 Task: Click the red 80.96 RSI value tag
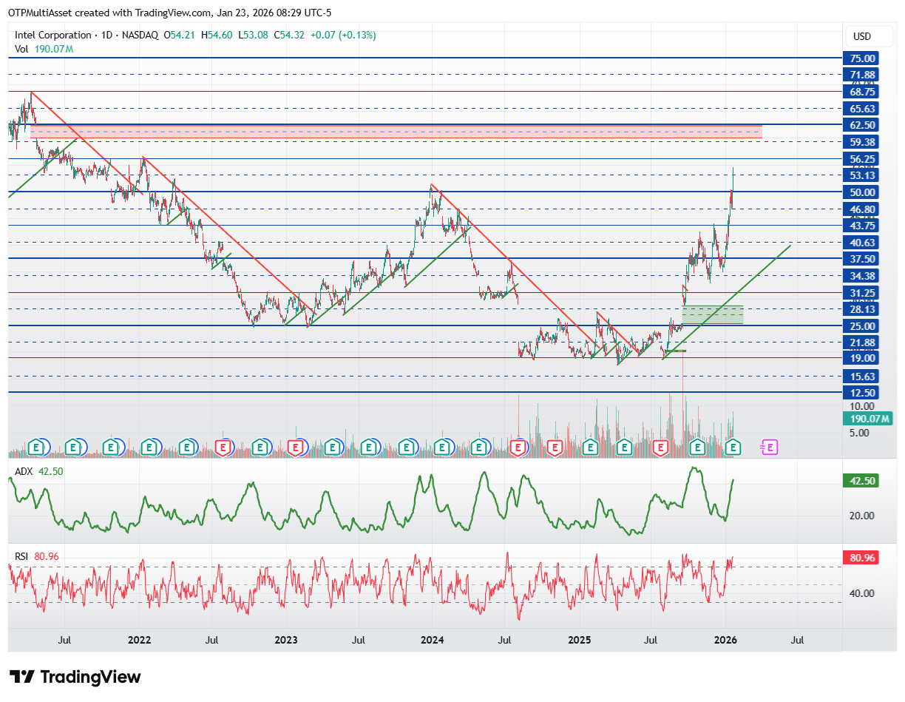pos(863,558)
